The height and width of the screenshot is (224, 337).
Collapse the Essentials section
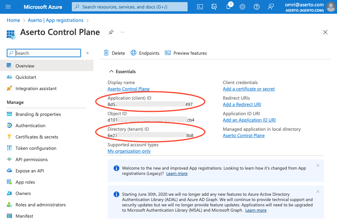[111, 71]
